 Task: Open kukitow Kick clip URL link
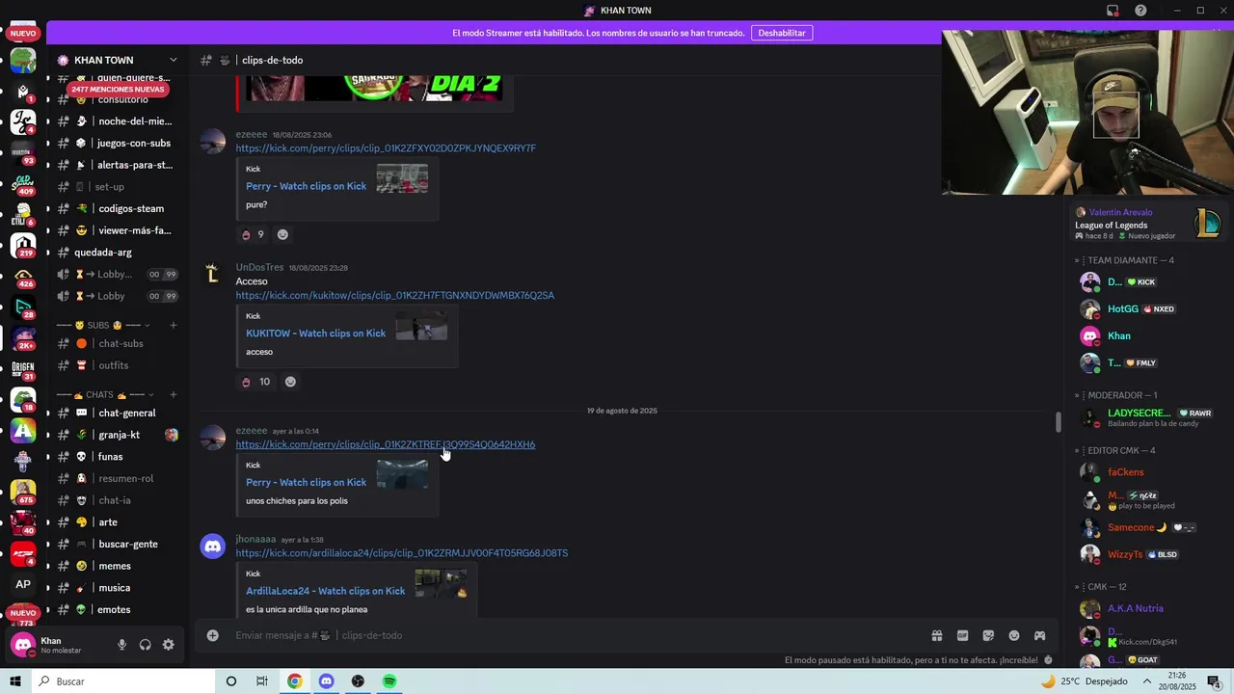click(x=395, y=295)
